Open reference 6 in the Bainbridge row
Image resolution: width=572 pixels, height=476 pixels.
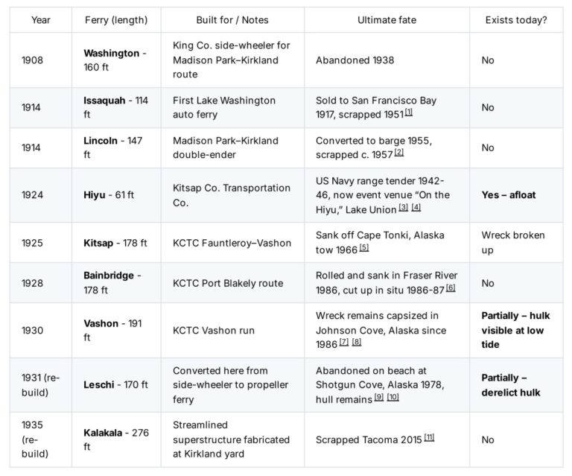[x=451, y=288]
